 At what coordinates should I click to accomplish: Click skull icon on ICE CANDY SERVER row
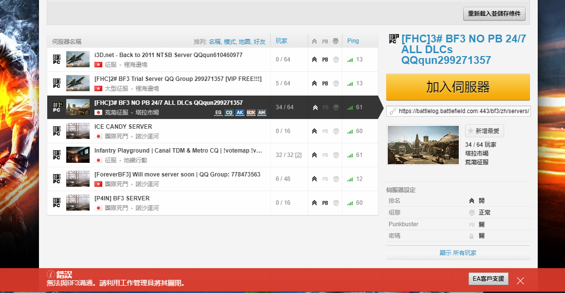(x=336, y=131)
